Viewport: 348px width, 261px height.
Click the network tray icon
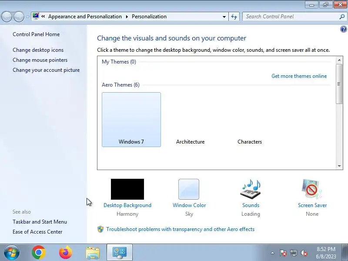coord(293,253)
